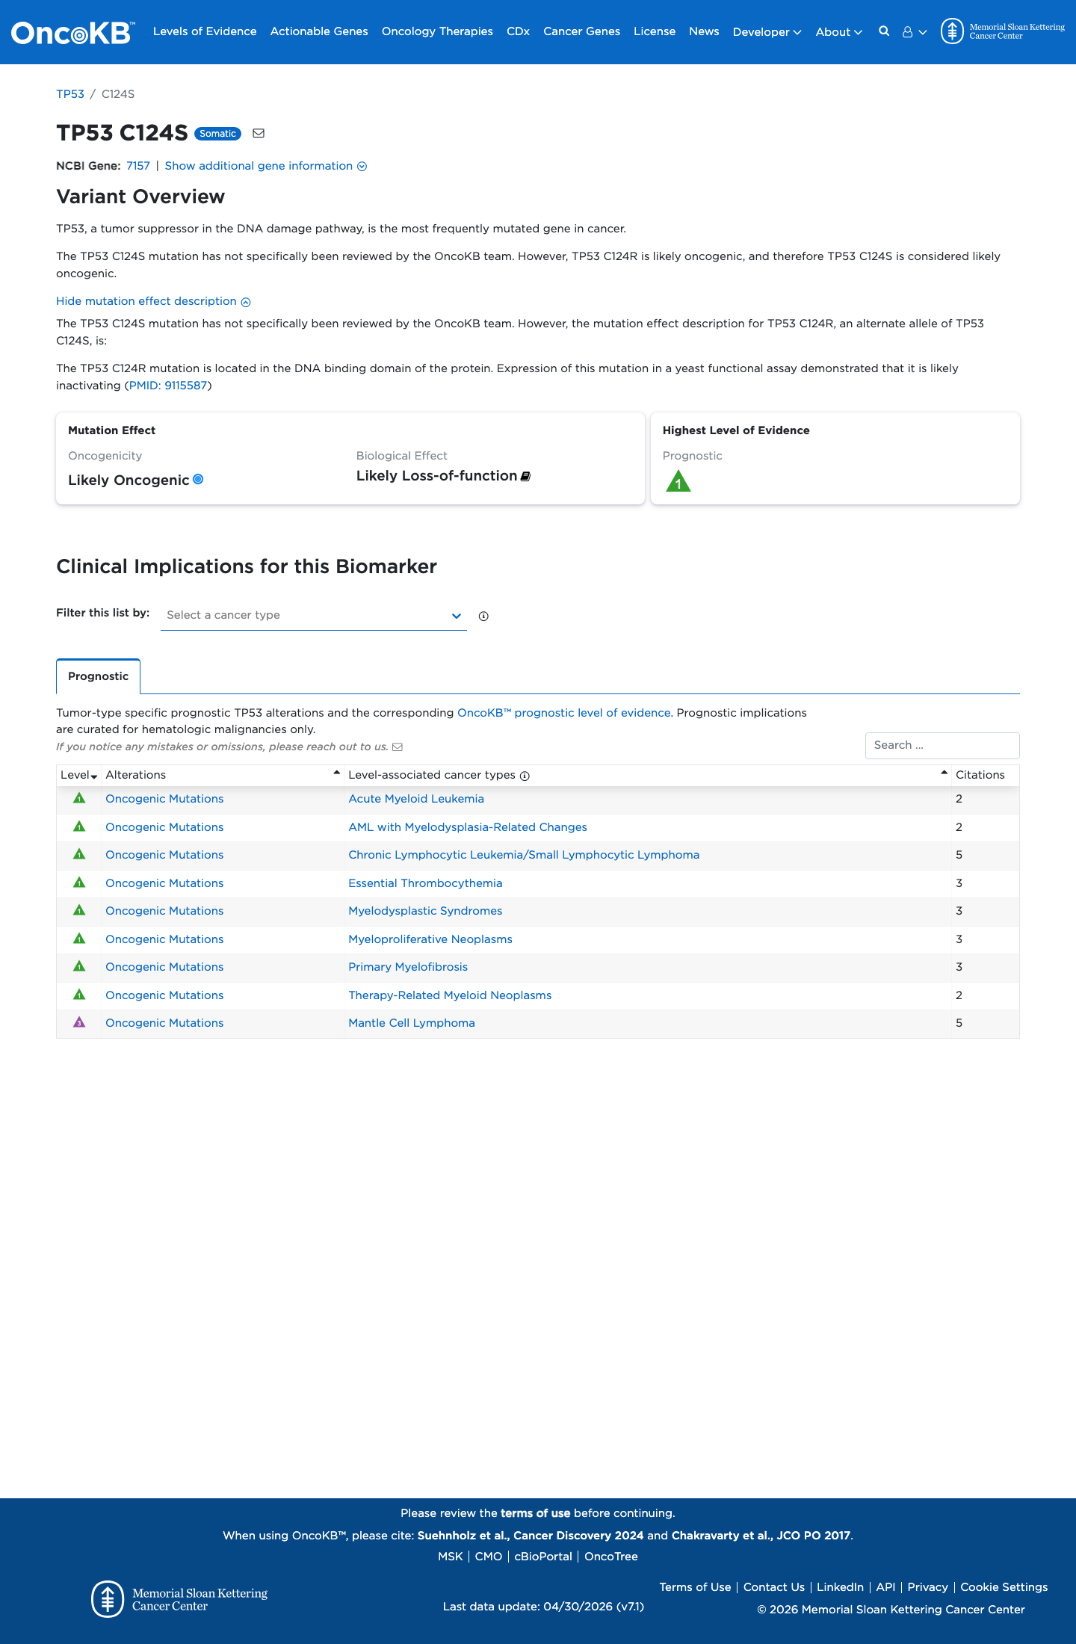The height and width of the screenshot is (1644, 1076).
Task: Expand Show additional gene information
Action: pyautogui.click(x=265, y=166)
